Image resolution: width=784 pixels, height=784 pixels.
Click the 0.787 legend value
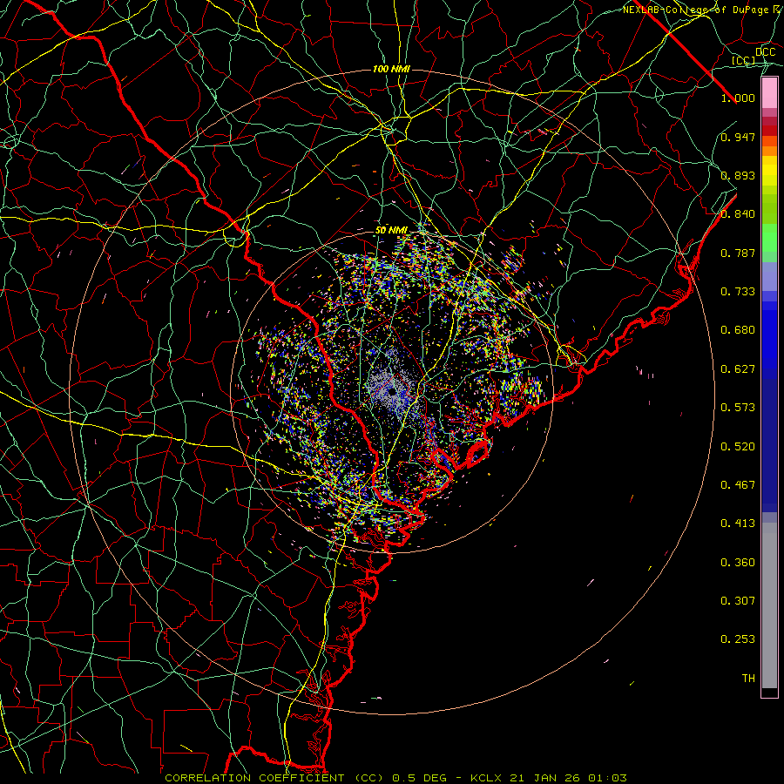pyautogui.click(x=738, y=253)
